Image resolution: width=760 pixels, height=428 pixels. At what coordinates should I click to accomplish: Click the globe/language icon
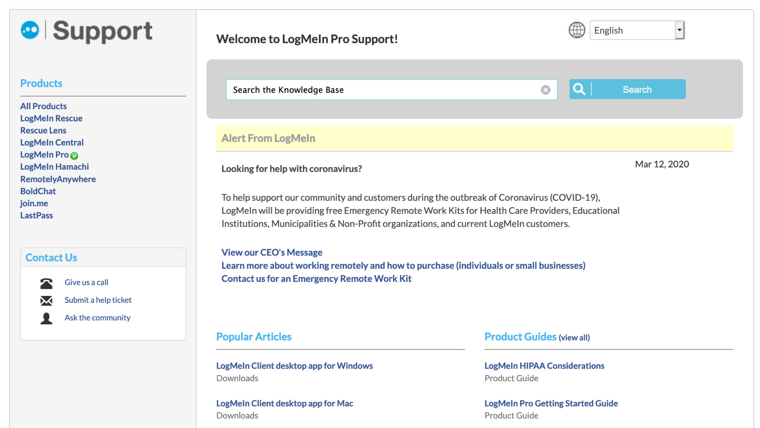point(576,30)
